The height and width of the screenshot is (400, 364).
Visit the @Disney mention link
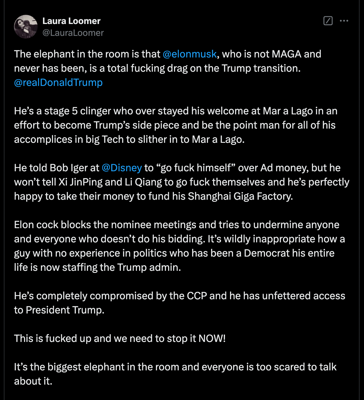[x=122, y=168]
